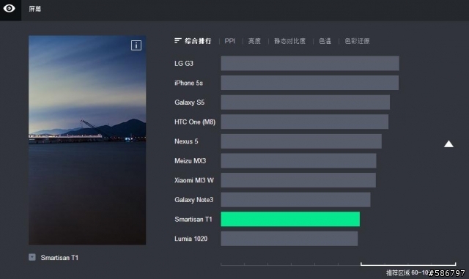
Task: Switch to the 色彩还原 tab
Action: click(x=357, y=41)
